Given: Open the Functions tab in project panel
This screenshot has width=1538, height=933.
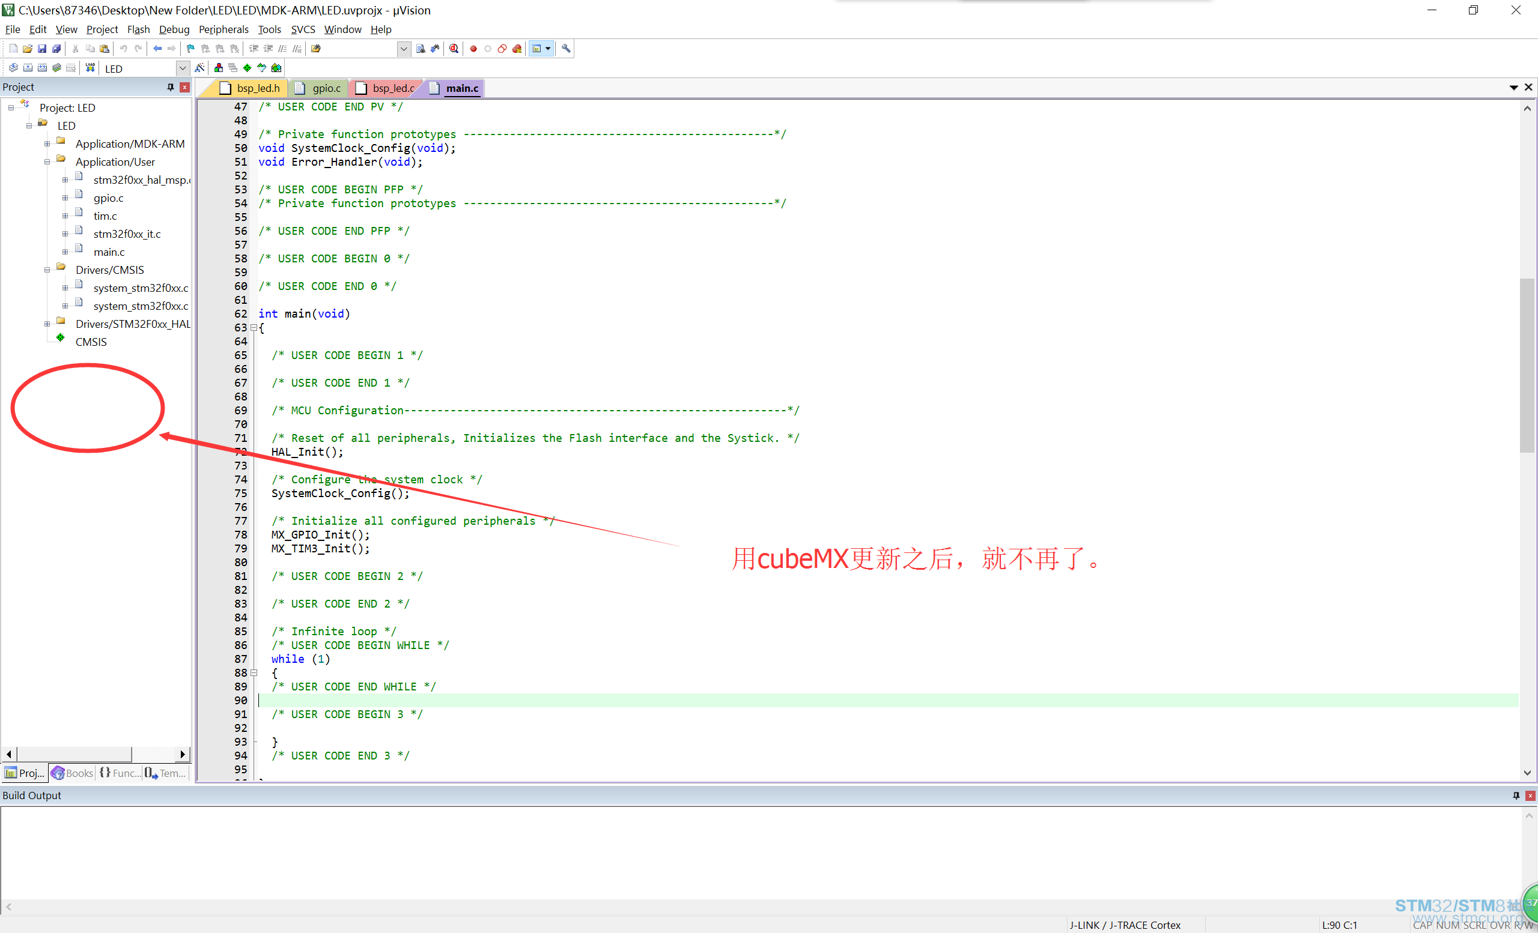Looking at the screenshot, I should [x=120, y=773].
